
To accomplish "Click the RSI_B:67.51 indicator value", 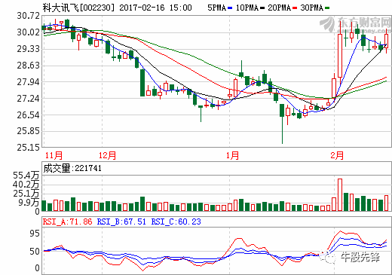I will pyautogui.click(x=121, y=222).
